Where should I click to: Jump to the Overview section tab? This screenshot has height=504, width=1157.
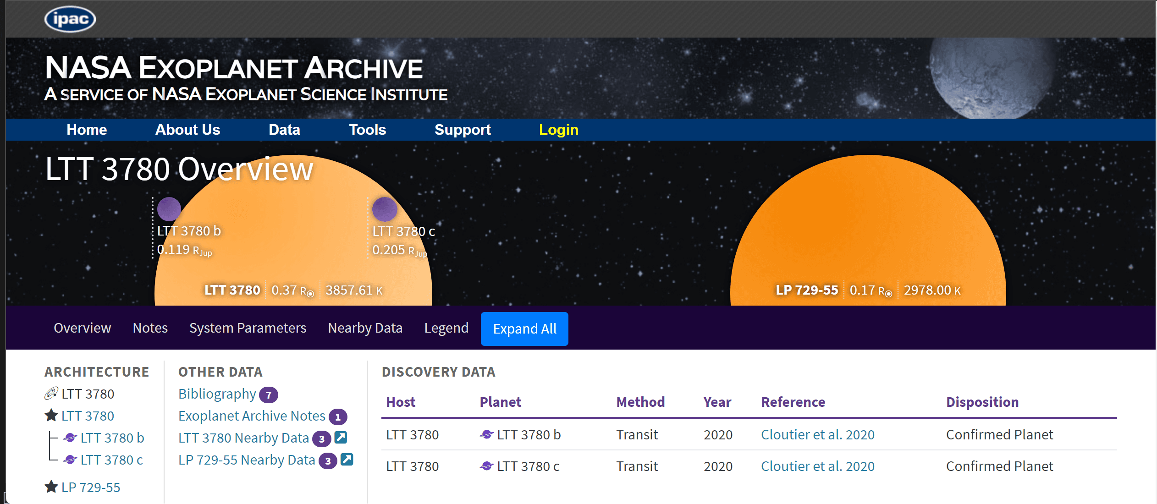[x=83, y=328]
